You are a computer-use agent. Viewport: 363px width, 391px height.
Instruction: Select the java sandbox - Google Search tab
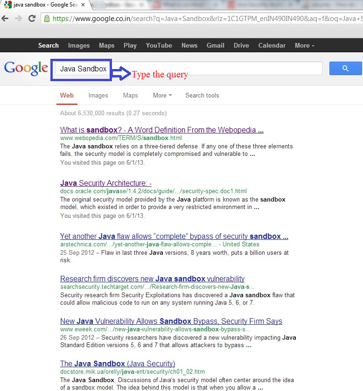coord(45,5)
